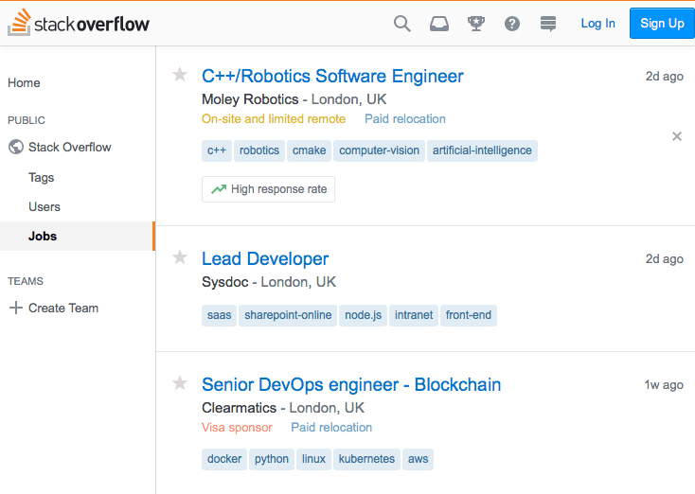Open the Stack Overflow logo home link
The height and width of the screenshot is (494, 695).
79,23
